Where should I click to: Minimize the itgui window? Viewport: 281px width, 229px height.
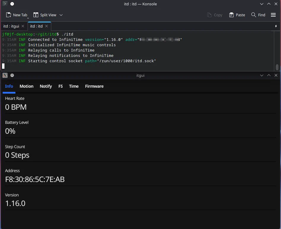(x=262, y=75)
